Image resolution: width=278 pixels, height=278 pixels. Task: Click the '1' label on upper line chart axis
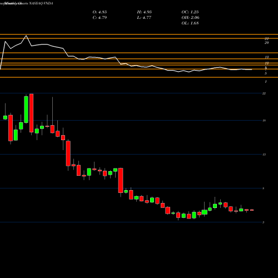(x=266, y=82)
